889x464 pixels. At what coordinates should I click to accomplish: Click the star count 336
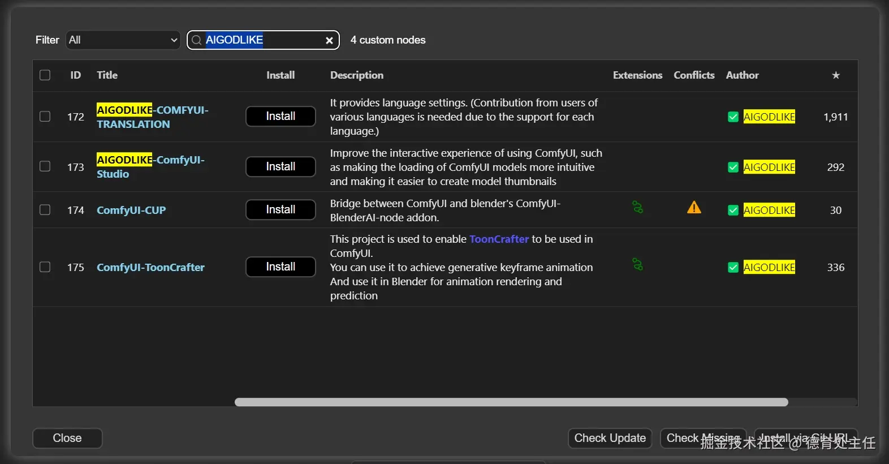tap(836, 268)
